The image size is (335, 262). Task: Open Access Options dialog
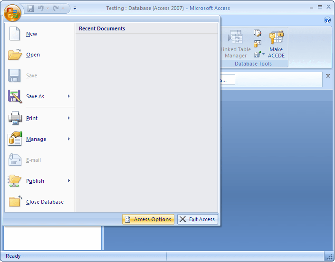coord(148,219)
